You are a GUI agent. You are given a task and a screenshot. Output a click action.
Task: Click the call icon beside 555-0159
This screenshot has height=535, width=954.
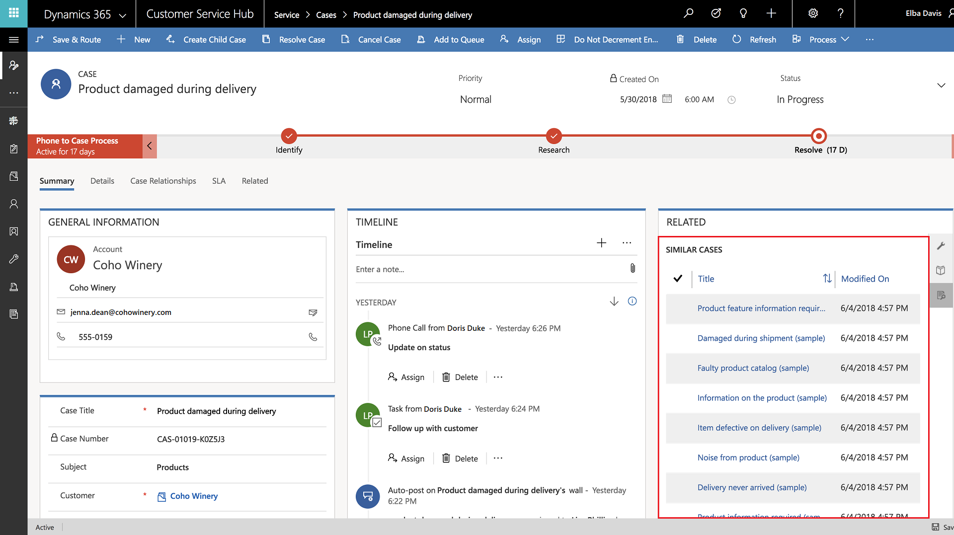click(x=313, y=337)
